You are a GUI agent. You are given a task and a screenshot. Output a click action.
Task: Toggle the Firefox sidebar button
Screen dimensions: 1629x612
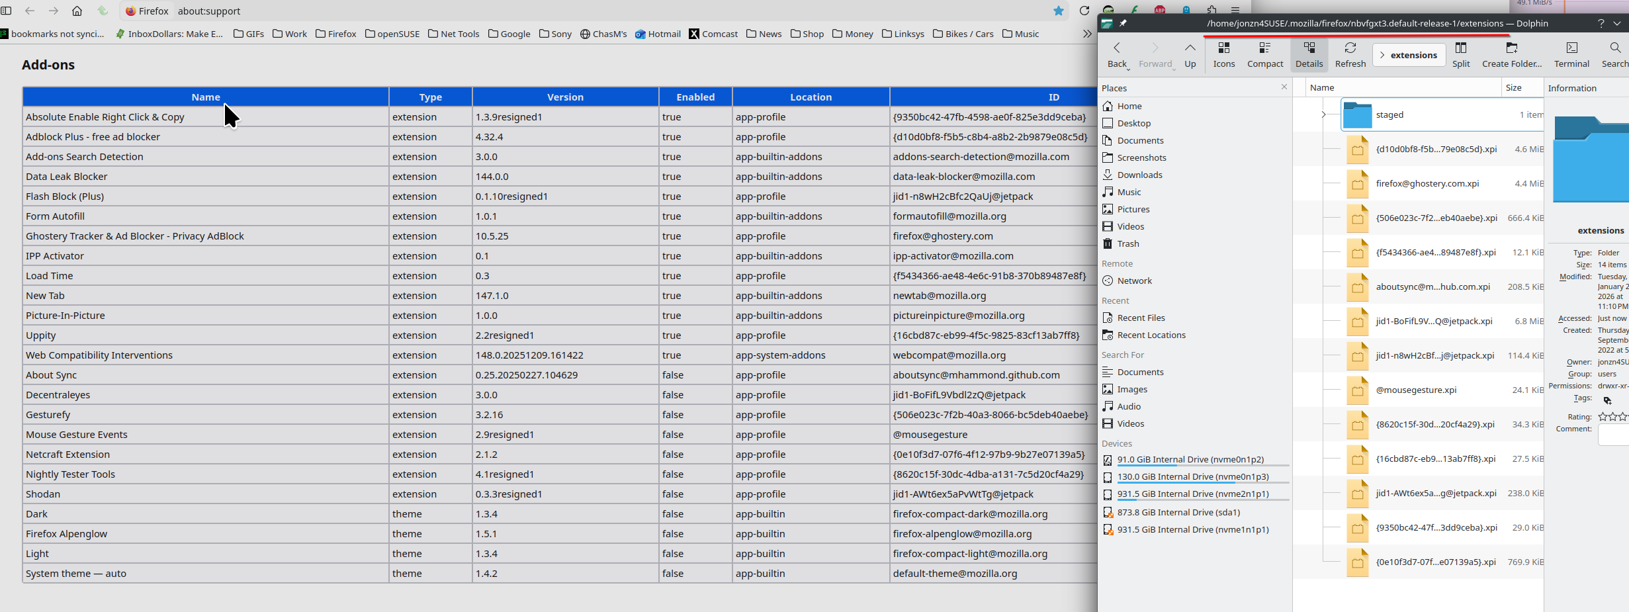(x=7, y=11)
